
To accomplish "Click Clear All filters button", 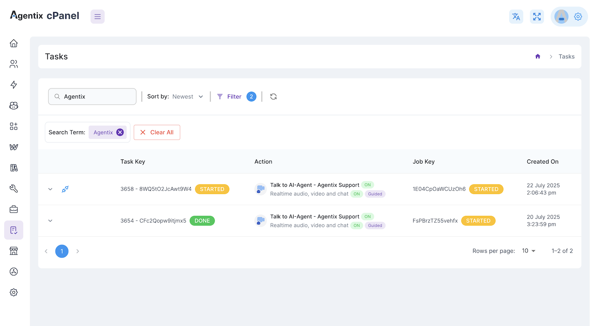I will point(157,132).
